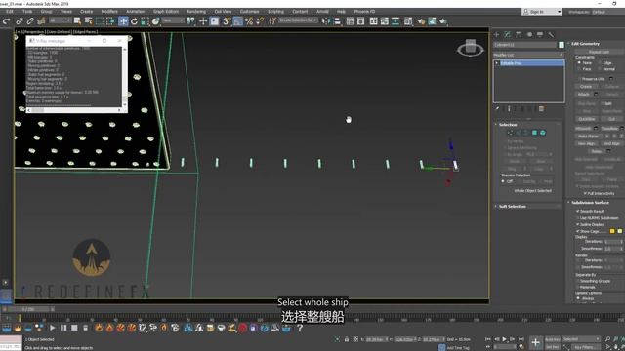Click the QuickSlice button
The image size is (625, 351).
coord(587,119)
